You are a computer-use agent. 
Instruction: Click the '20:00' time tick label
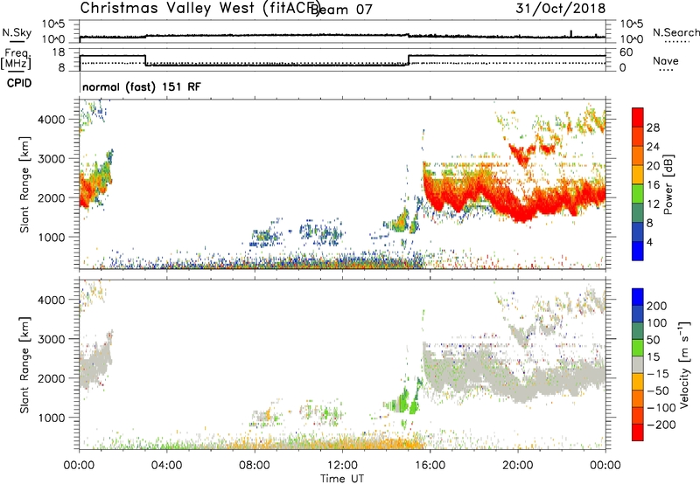tap(517, 466)
